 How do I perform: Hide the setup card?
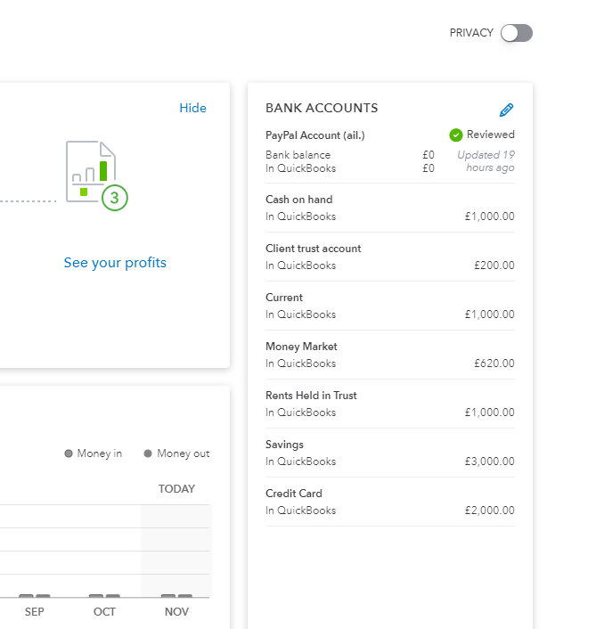pyautogui.click(x=193, y=108)
